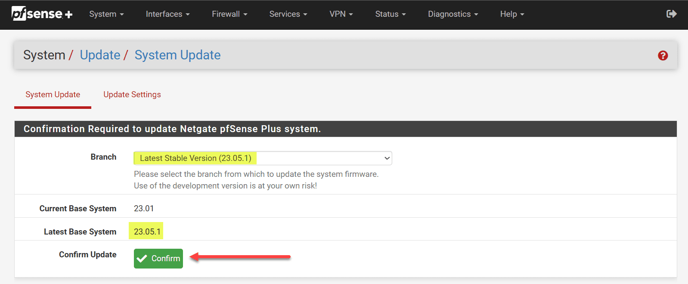Screen dimensions: 688x284
Task: Open the Status menu
Action: tap(390, 14)
